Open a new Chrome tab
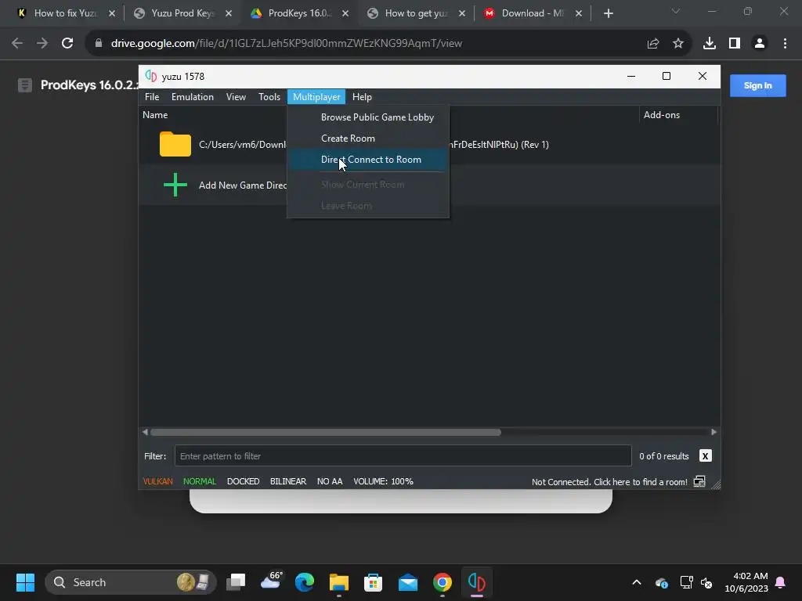Image resolution: width=802 pixels, height=601 pixels. [608, 13]
